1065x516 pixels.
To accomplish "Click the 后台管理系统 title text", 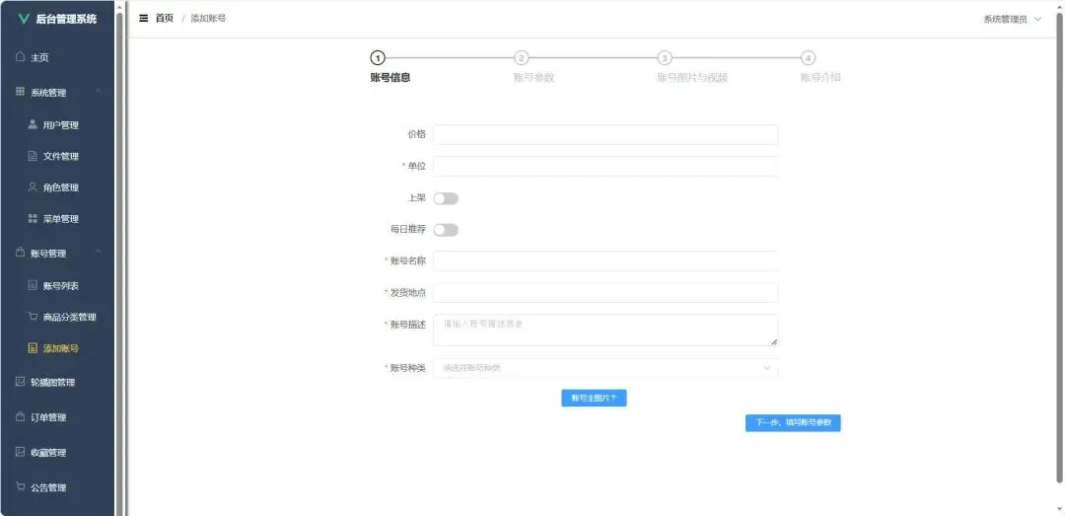I will (66, 19).
